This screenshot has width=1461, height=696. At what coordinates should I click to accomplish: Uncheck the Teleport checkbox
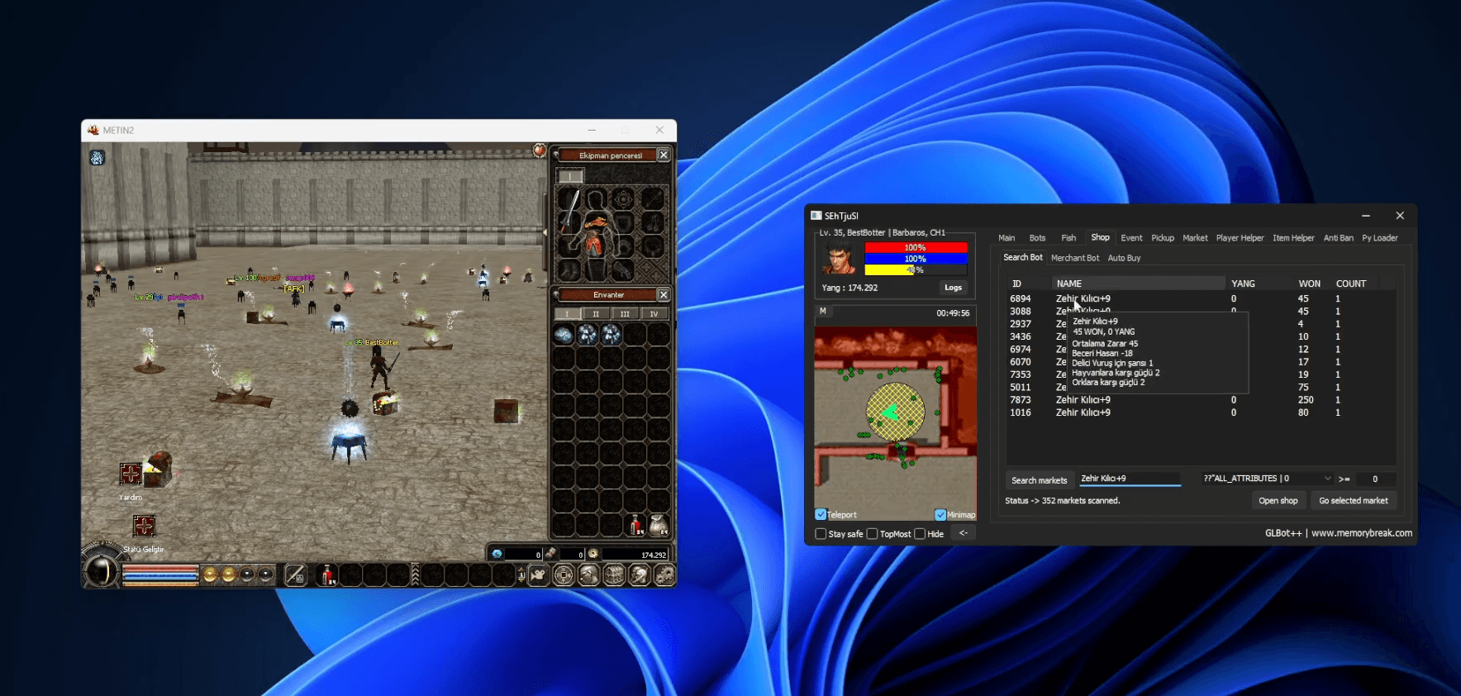[821, 514]
